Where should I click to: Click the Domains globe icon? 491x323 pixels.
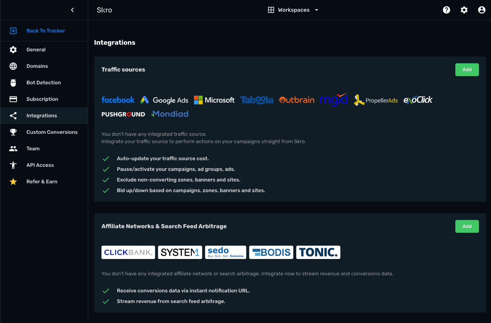13,66
